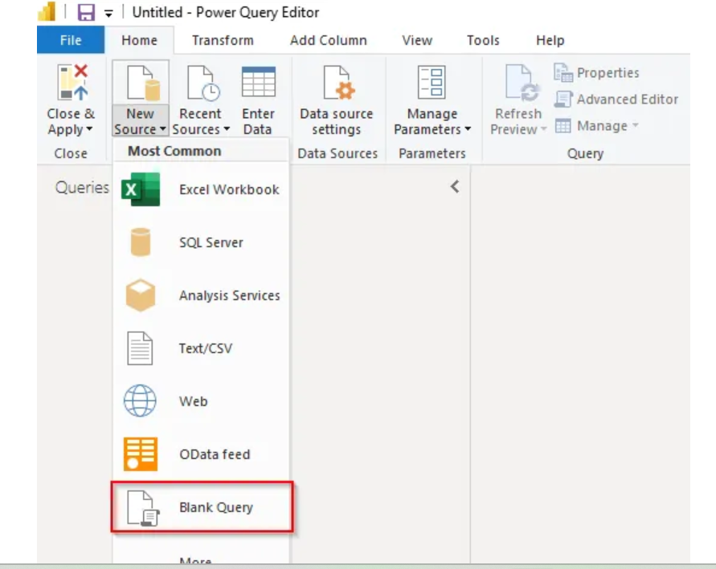Click the Close group label
Image resolution: width=716 pixels, height=569 pixels.
(71, 153)
